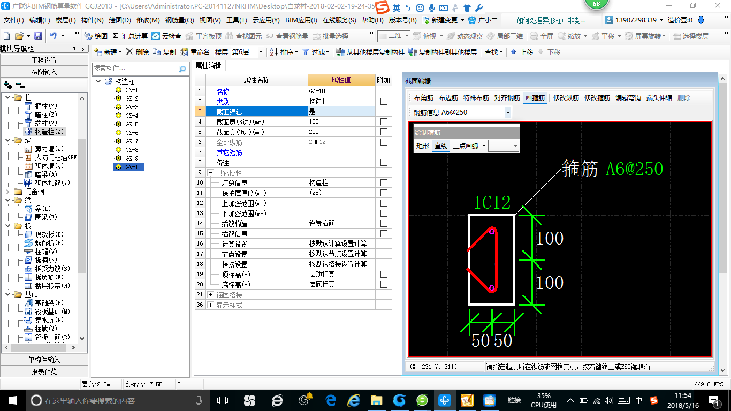Open 钢筋量(Q) menu
731x411 pixels.
[x=179, y=20]
